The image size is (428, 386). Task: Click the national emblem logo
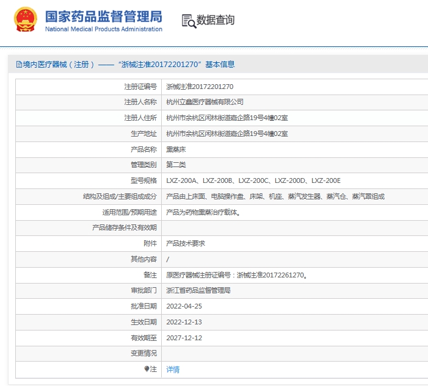pyautogui.click(x=26, y=20)
